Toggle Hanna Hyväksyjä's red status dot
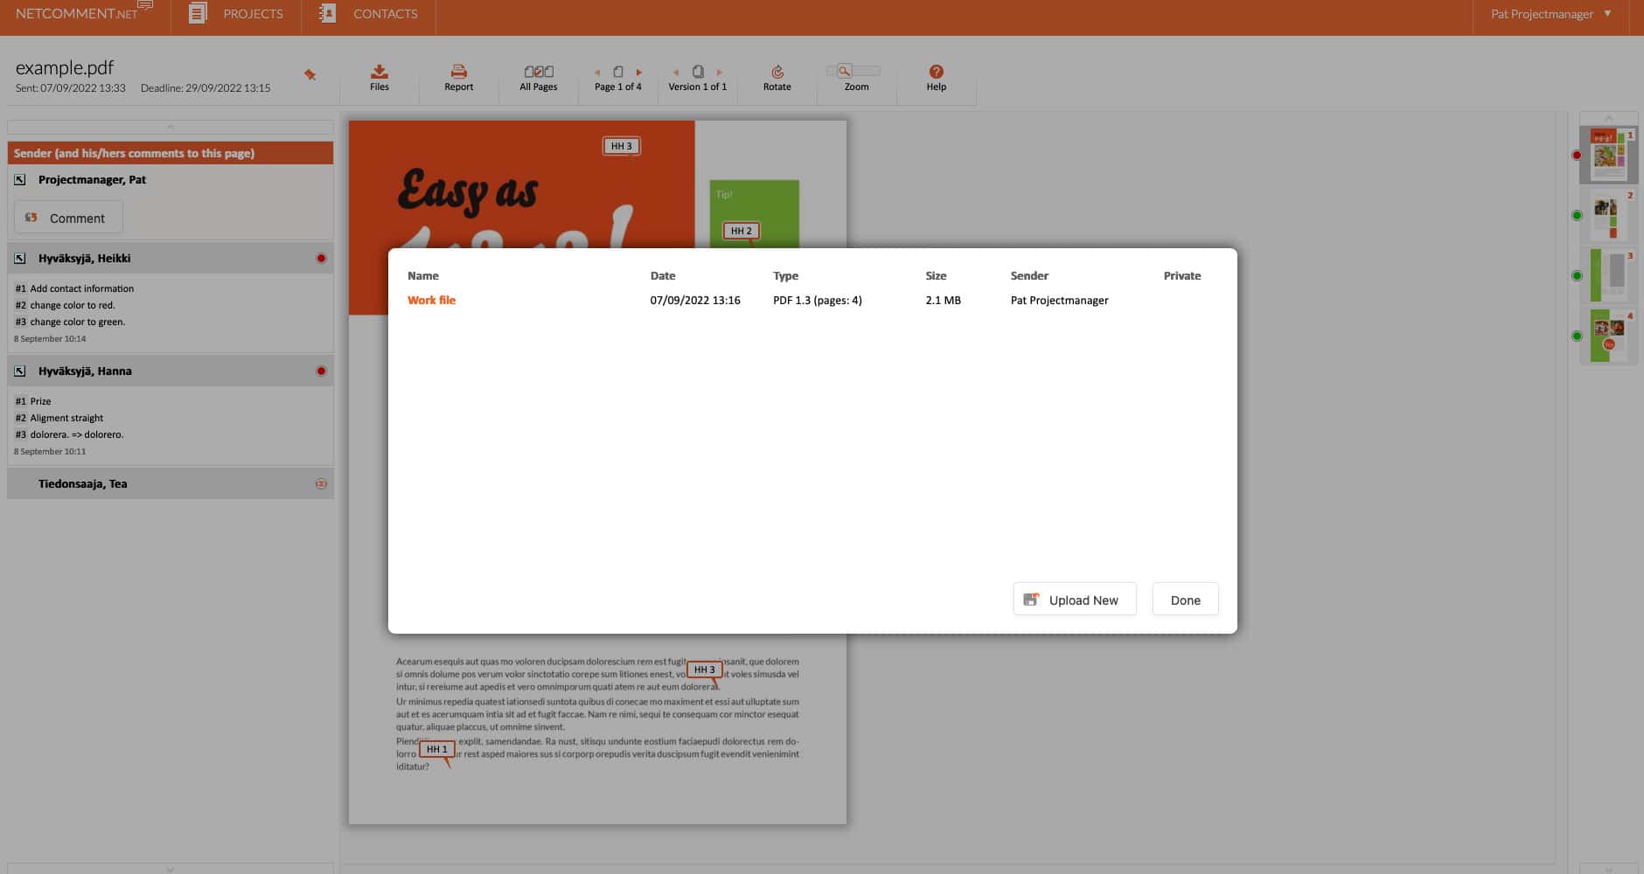Screen dimensions: 1644x874 coord(321,371)
